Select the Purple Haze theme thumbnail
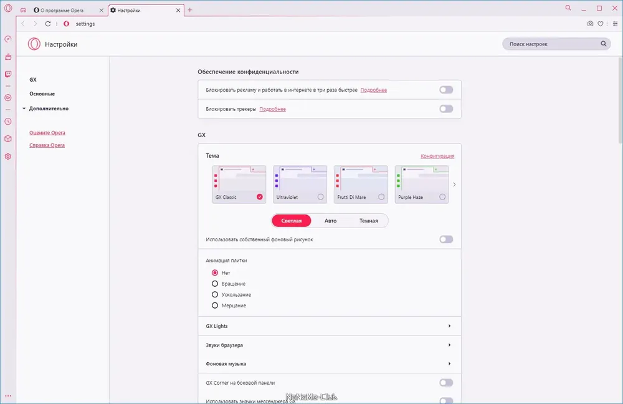Viewport: 623px width, 404px height. pyautogui.click(x=422, y=185)
